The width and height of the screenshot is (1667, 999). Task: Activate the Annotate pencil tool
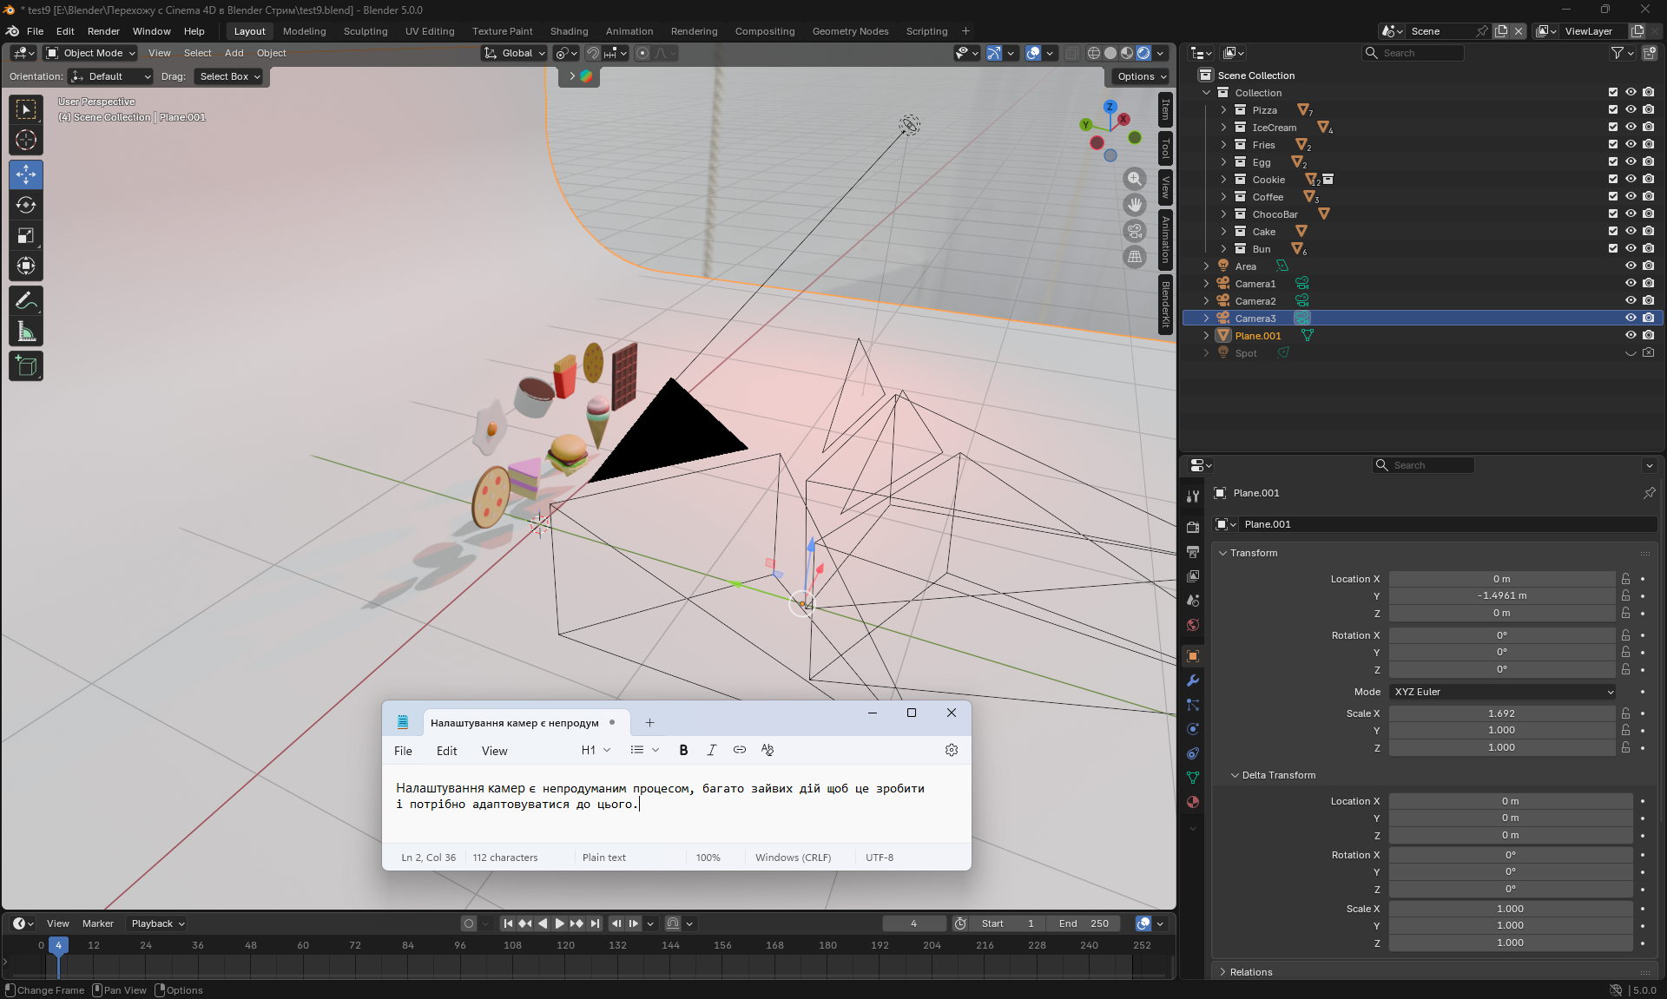click(26, 301)
